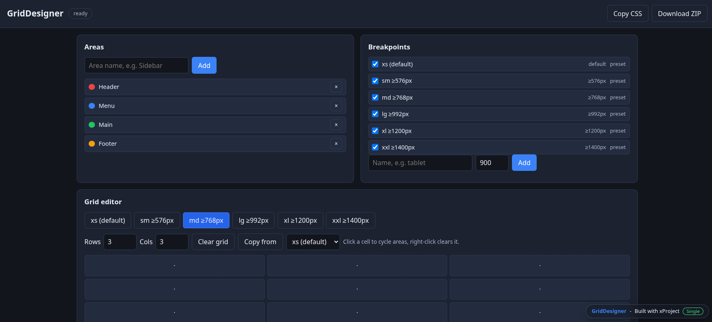Click the Rows number field
The height and width of the screenshot is (322, 712).
coord(120,242)
